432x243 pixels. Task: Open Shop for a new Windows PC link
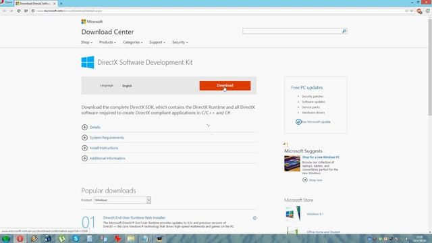tap(321, 157)
